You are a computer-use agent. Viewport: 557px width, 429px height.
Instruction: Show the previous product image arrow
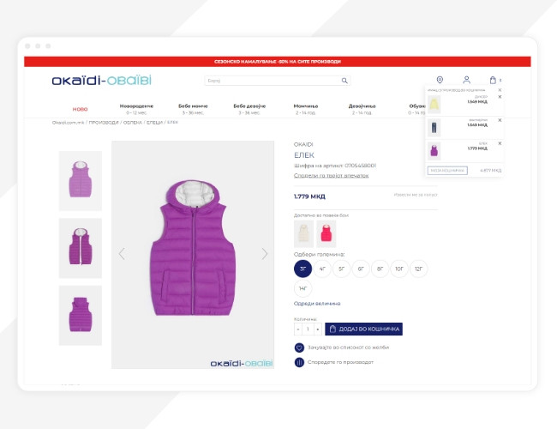coord(122,254)
